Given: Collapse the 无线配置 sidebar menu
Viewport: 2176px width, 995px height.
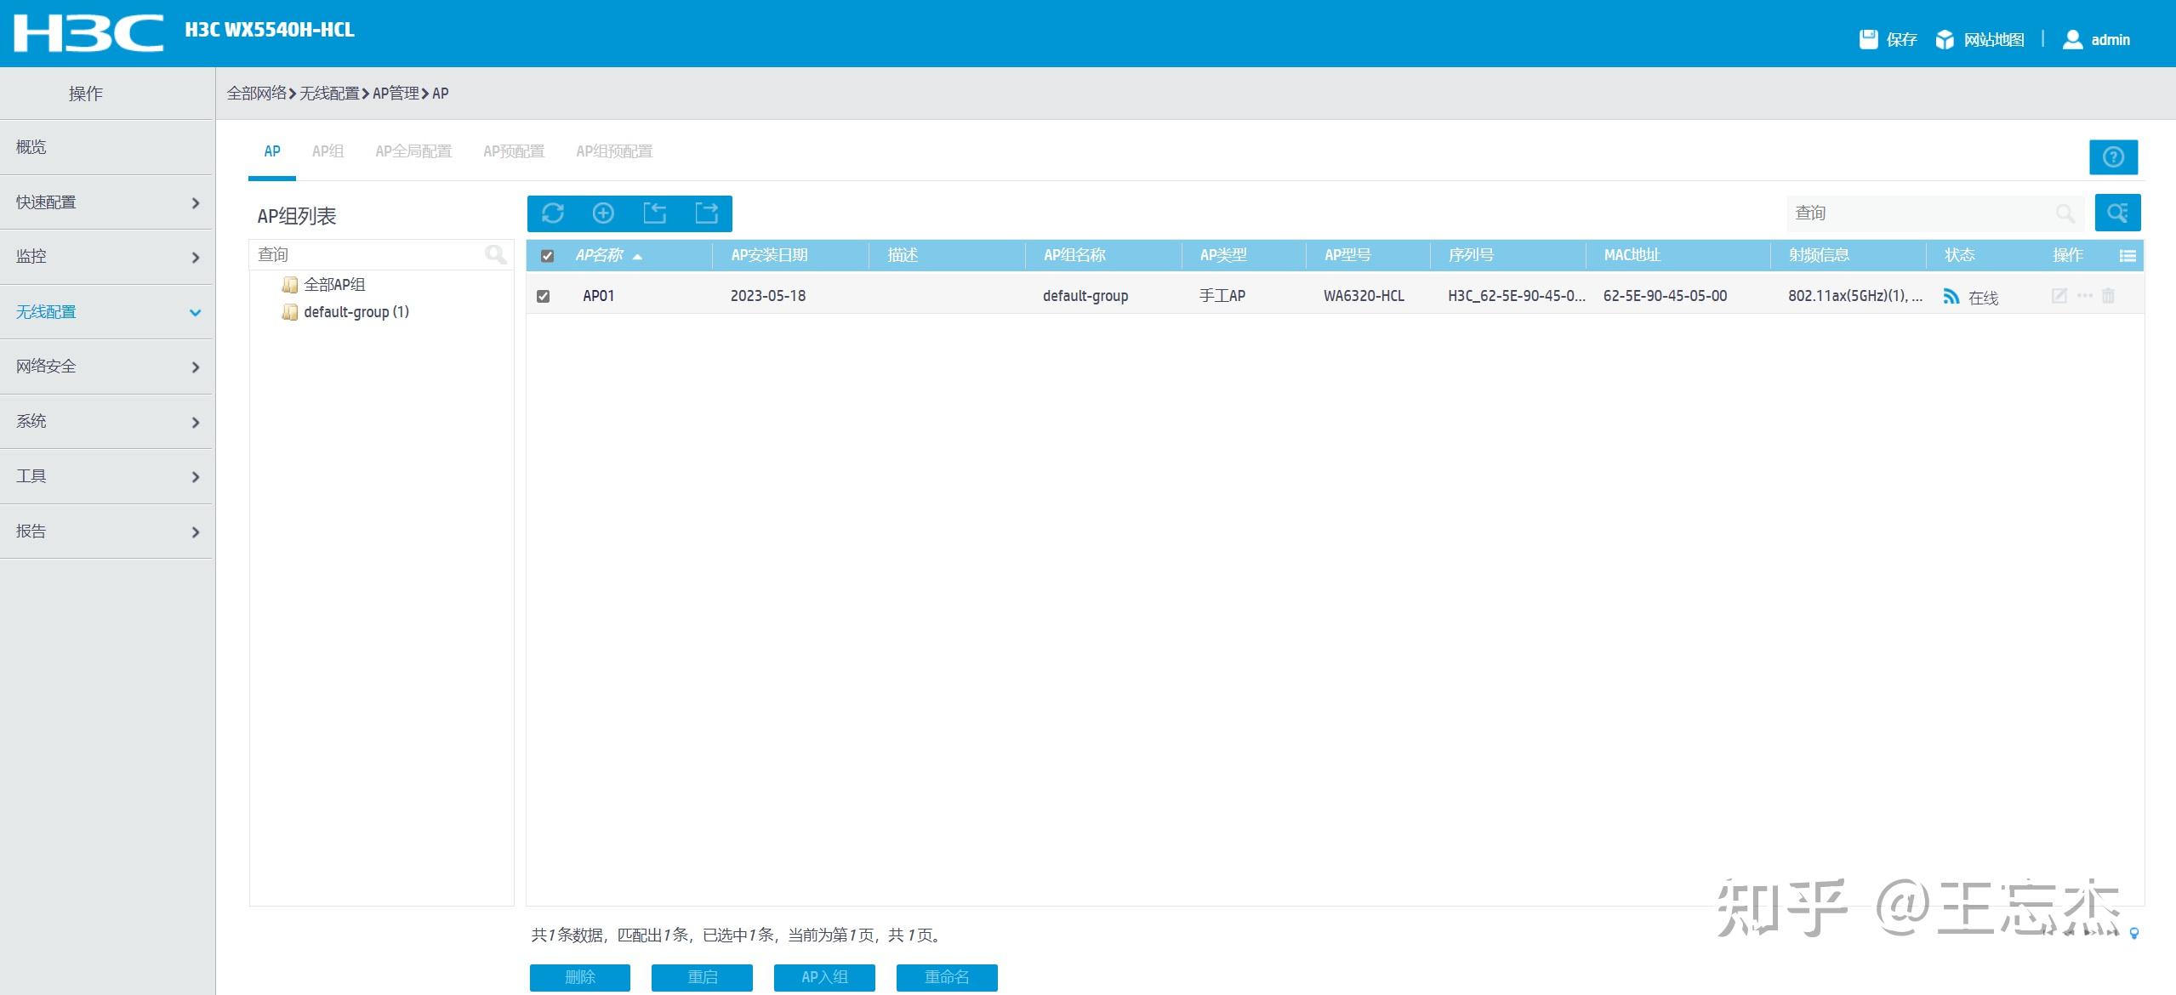Looking at the screenshot, I should coord(106,312).
